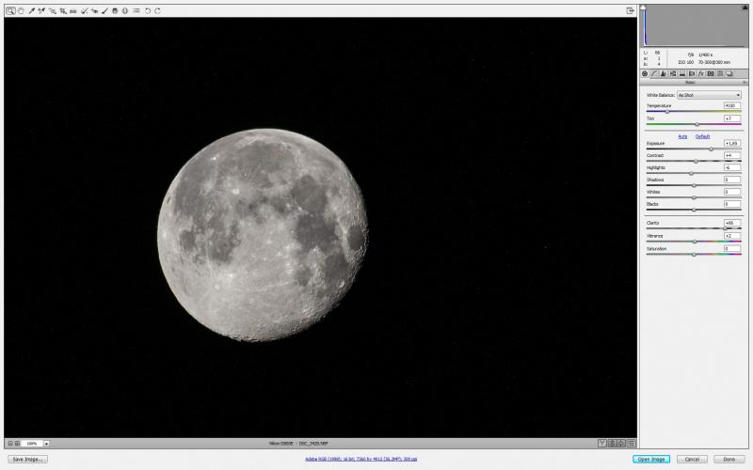Toggle highlight clipping warning in histogram
The width and height of the screenshot is (753, 470).
click(x=745, y=8)
